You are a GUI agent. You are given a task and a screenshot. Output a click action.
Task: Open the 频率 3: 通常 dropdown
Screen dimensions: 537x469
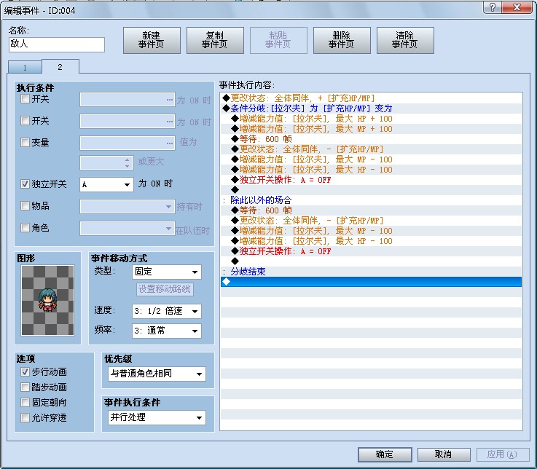pos(166,331)
